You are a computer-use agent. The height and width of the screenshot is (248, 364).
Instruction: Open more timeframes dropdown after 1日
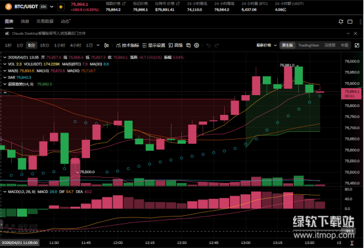click(x=98, y=45)
